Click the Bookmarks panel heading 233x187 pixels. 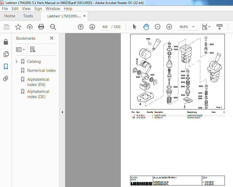pyautogui.click(x=26, y=38)
